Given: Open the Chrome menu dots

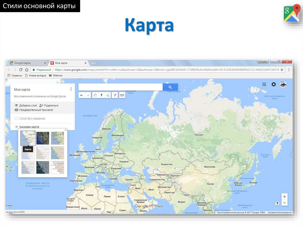Looking at the screenshot, I should coord(289,70).
